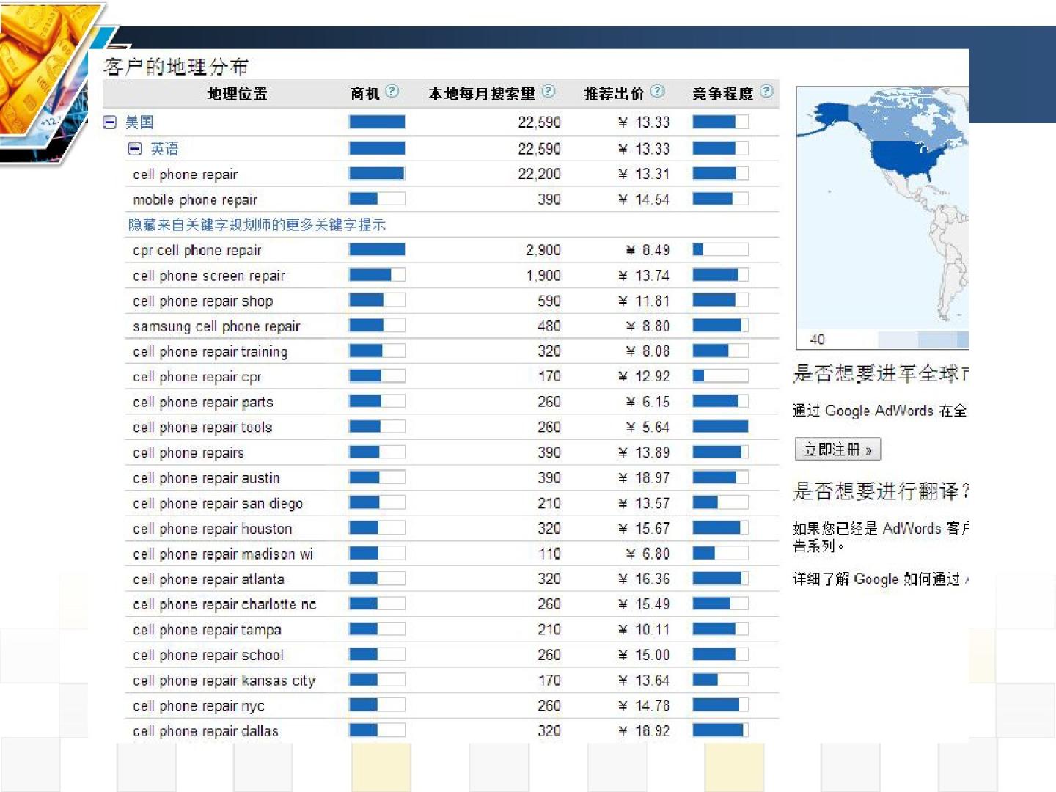This screenshot has height=792, width=1056.
Task: Select mobile phone repair keyword
Action: pyautogui.click(x=195, y=199)
